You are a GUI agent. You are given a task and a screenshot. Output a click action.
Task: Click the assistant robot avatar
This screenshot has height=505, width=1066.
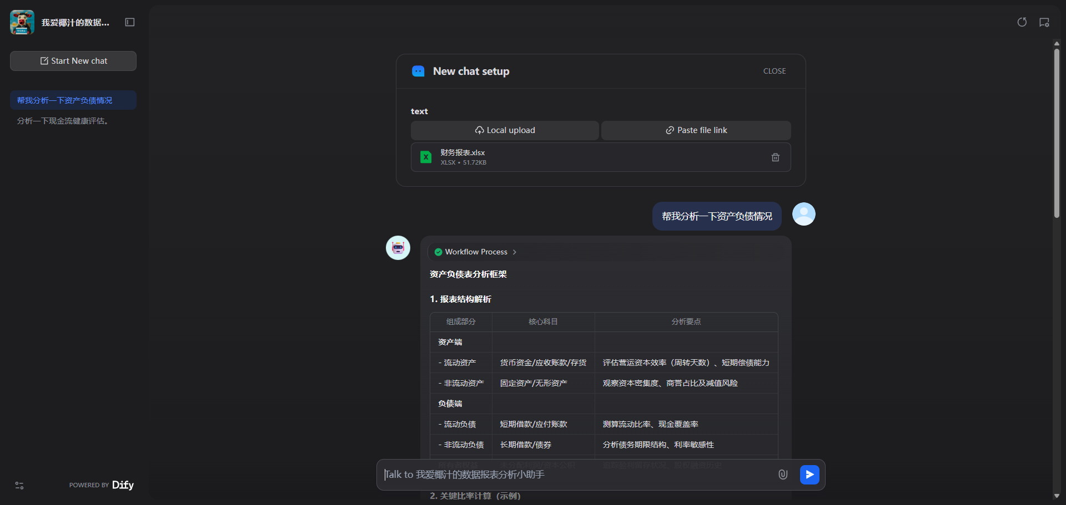click(398, 248)
